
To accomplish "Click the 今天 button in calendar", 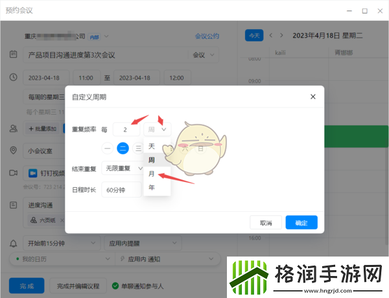I will point(254,36).
